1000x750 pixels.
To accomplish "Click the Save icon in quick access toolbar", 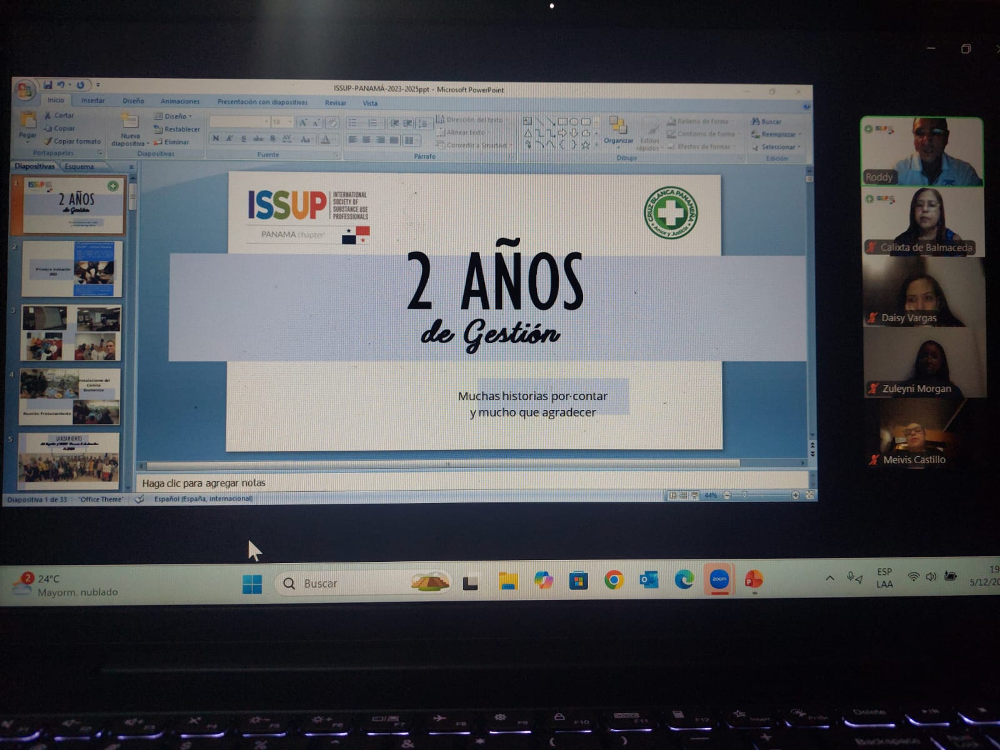I will [48, 85].
